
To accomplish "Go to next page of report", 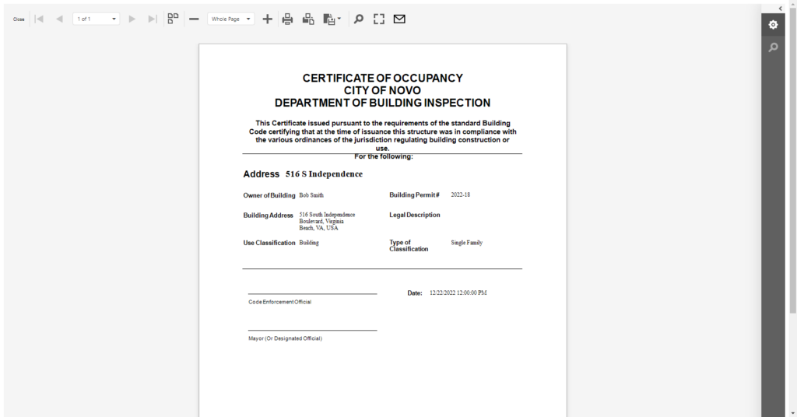I will click(x=132, y=19).
